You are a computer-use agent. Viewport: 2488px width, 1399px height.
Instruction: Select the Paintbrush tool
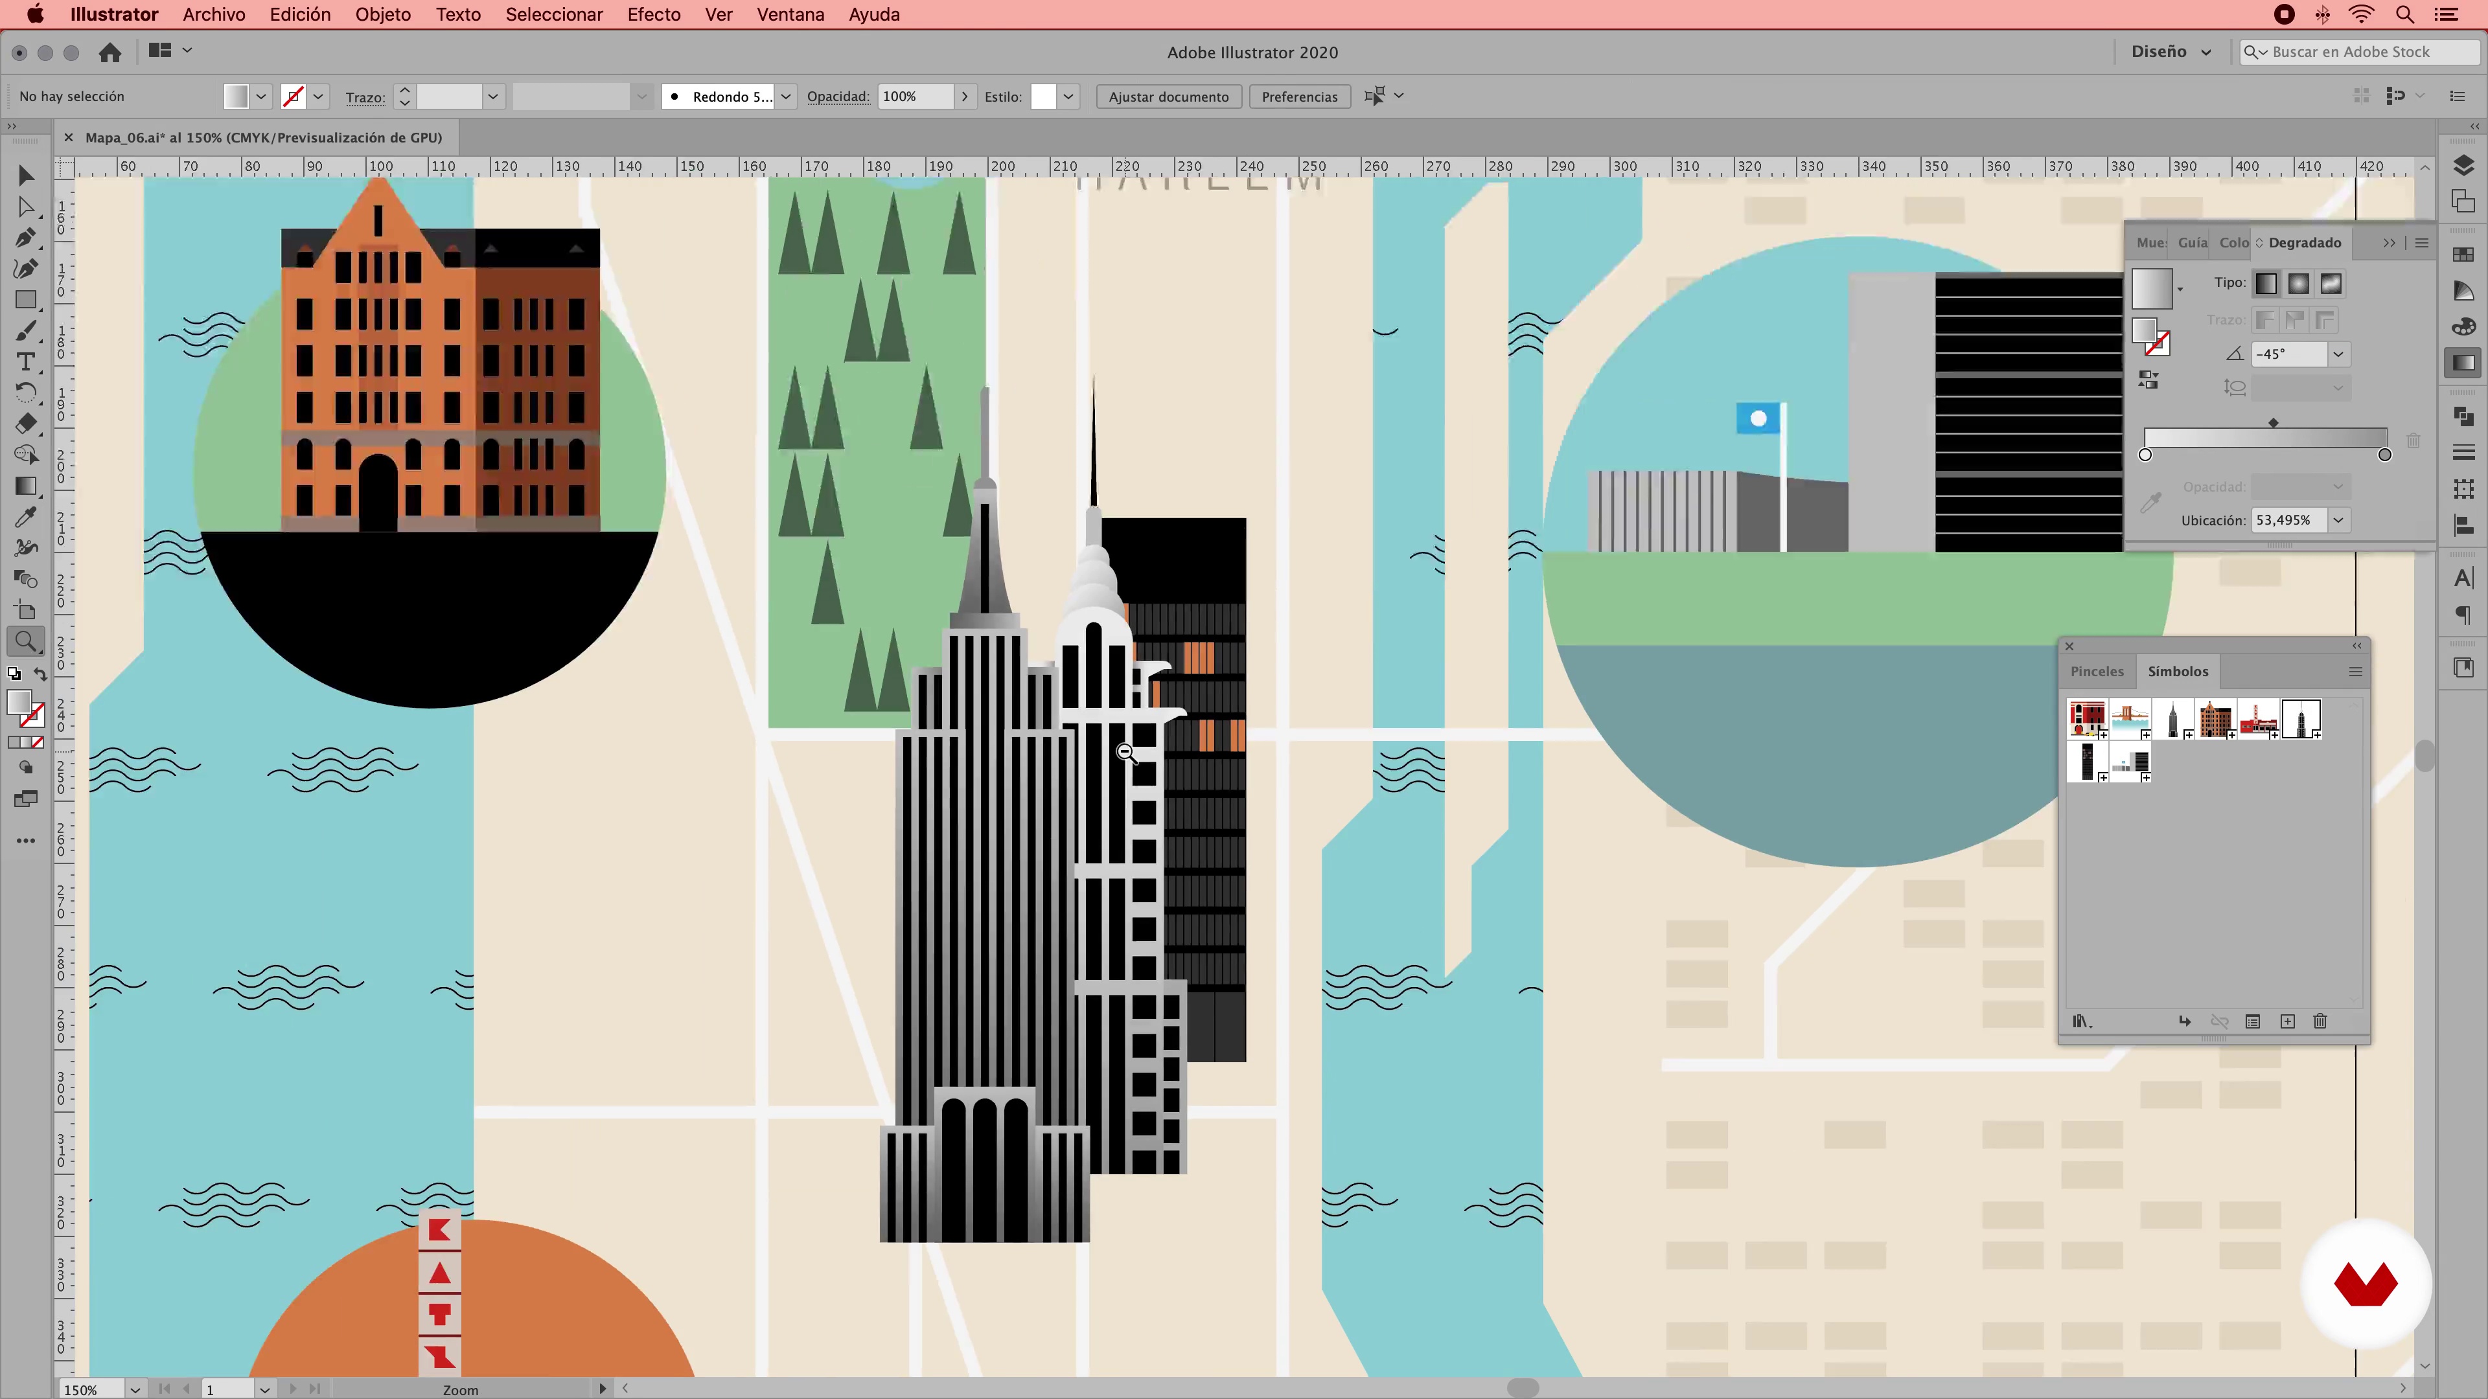click(26, 331)
